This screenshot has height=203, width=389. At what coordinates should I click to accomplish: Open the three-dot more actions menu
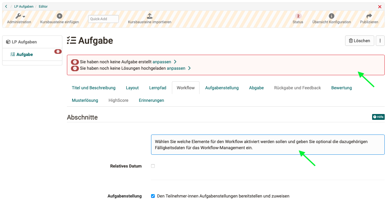(380, 41)
